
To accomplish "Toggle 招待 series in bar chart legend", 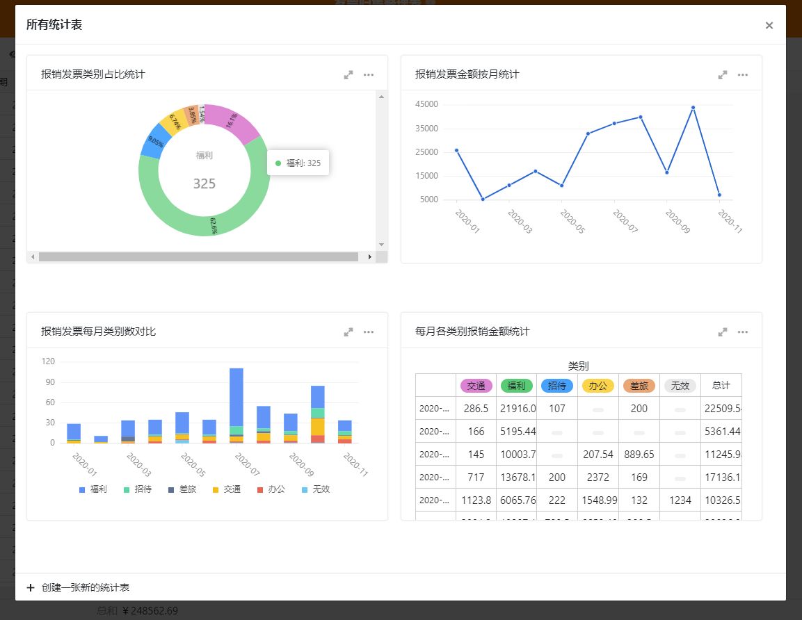I will [138, 489].
